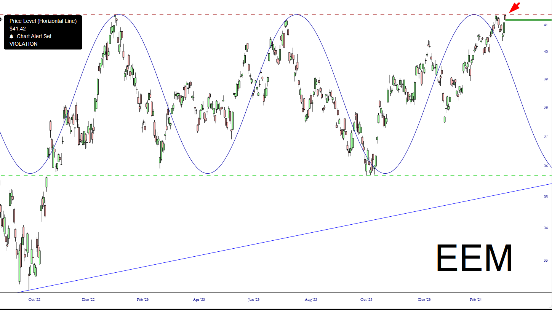This screenshot has height=310, width=552.
Task: Click the VIOLATION status in the tooltip
Action: coord(24,44)
